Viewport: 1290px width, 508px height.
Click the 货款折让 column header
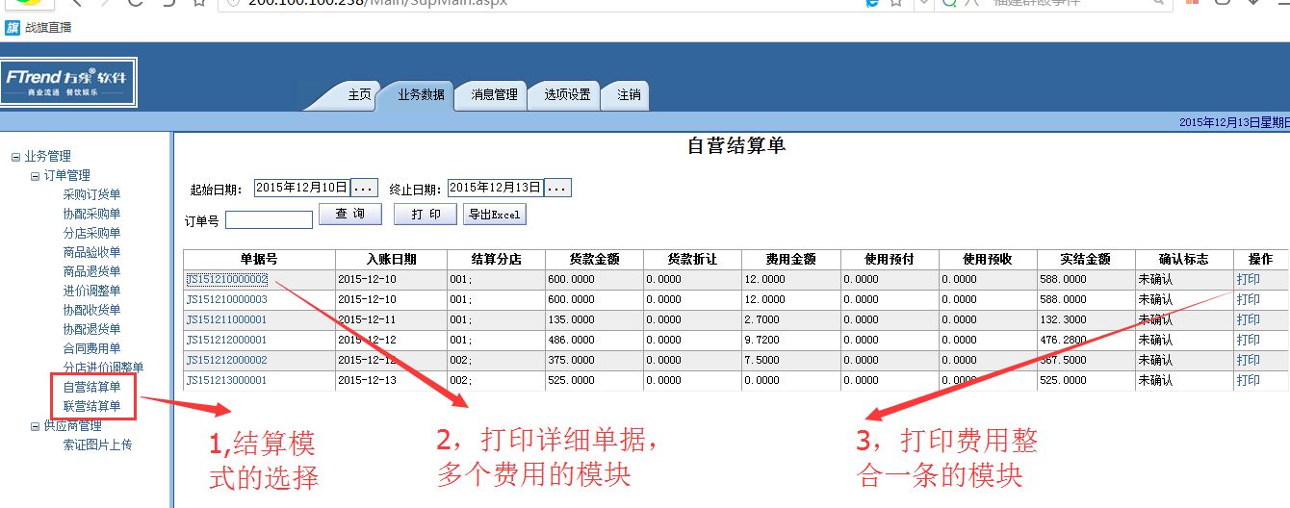coord(692,260)
